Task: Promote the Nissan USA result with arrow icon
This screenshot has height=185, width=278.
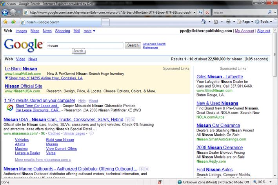Action: pyautogui.click(x=128, y=120)
